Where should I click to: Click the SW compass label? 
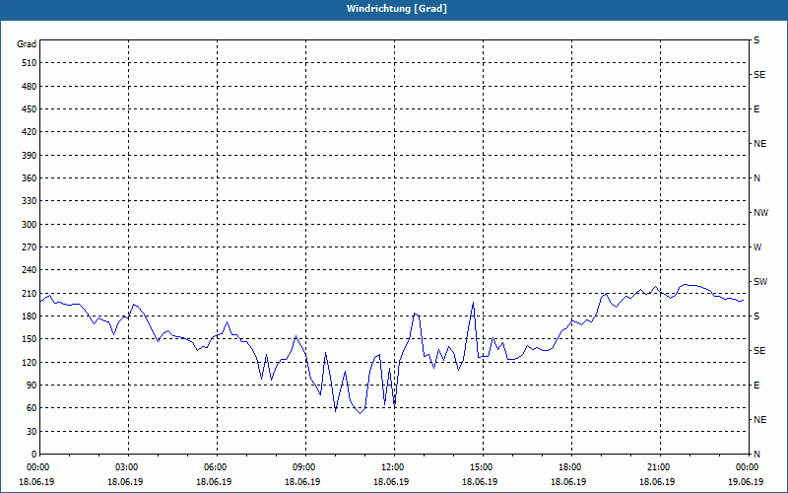[760, 282]
